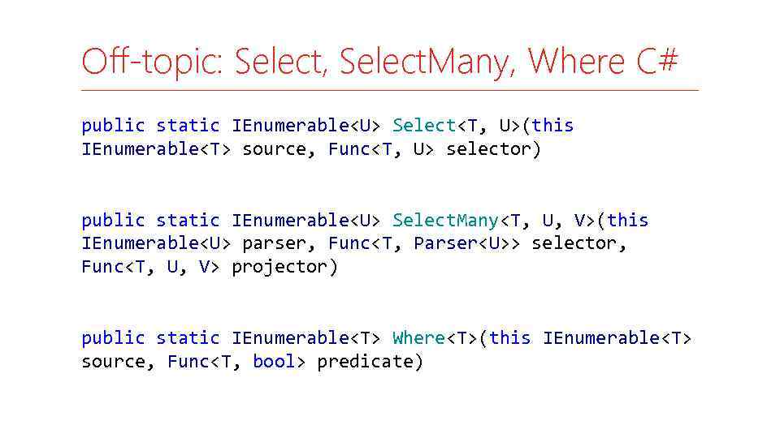Click the teal "SelectMany" method name in code
780x438 pixels.
click(x=445, y=221)
